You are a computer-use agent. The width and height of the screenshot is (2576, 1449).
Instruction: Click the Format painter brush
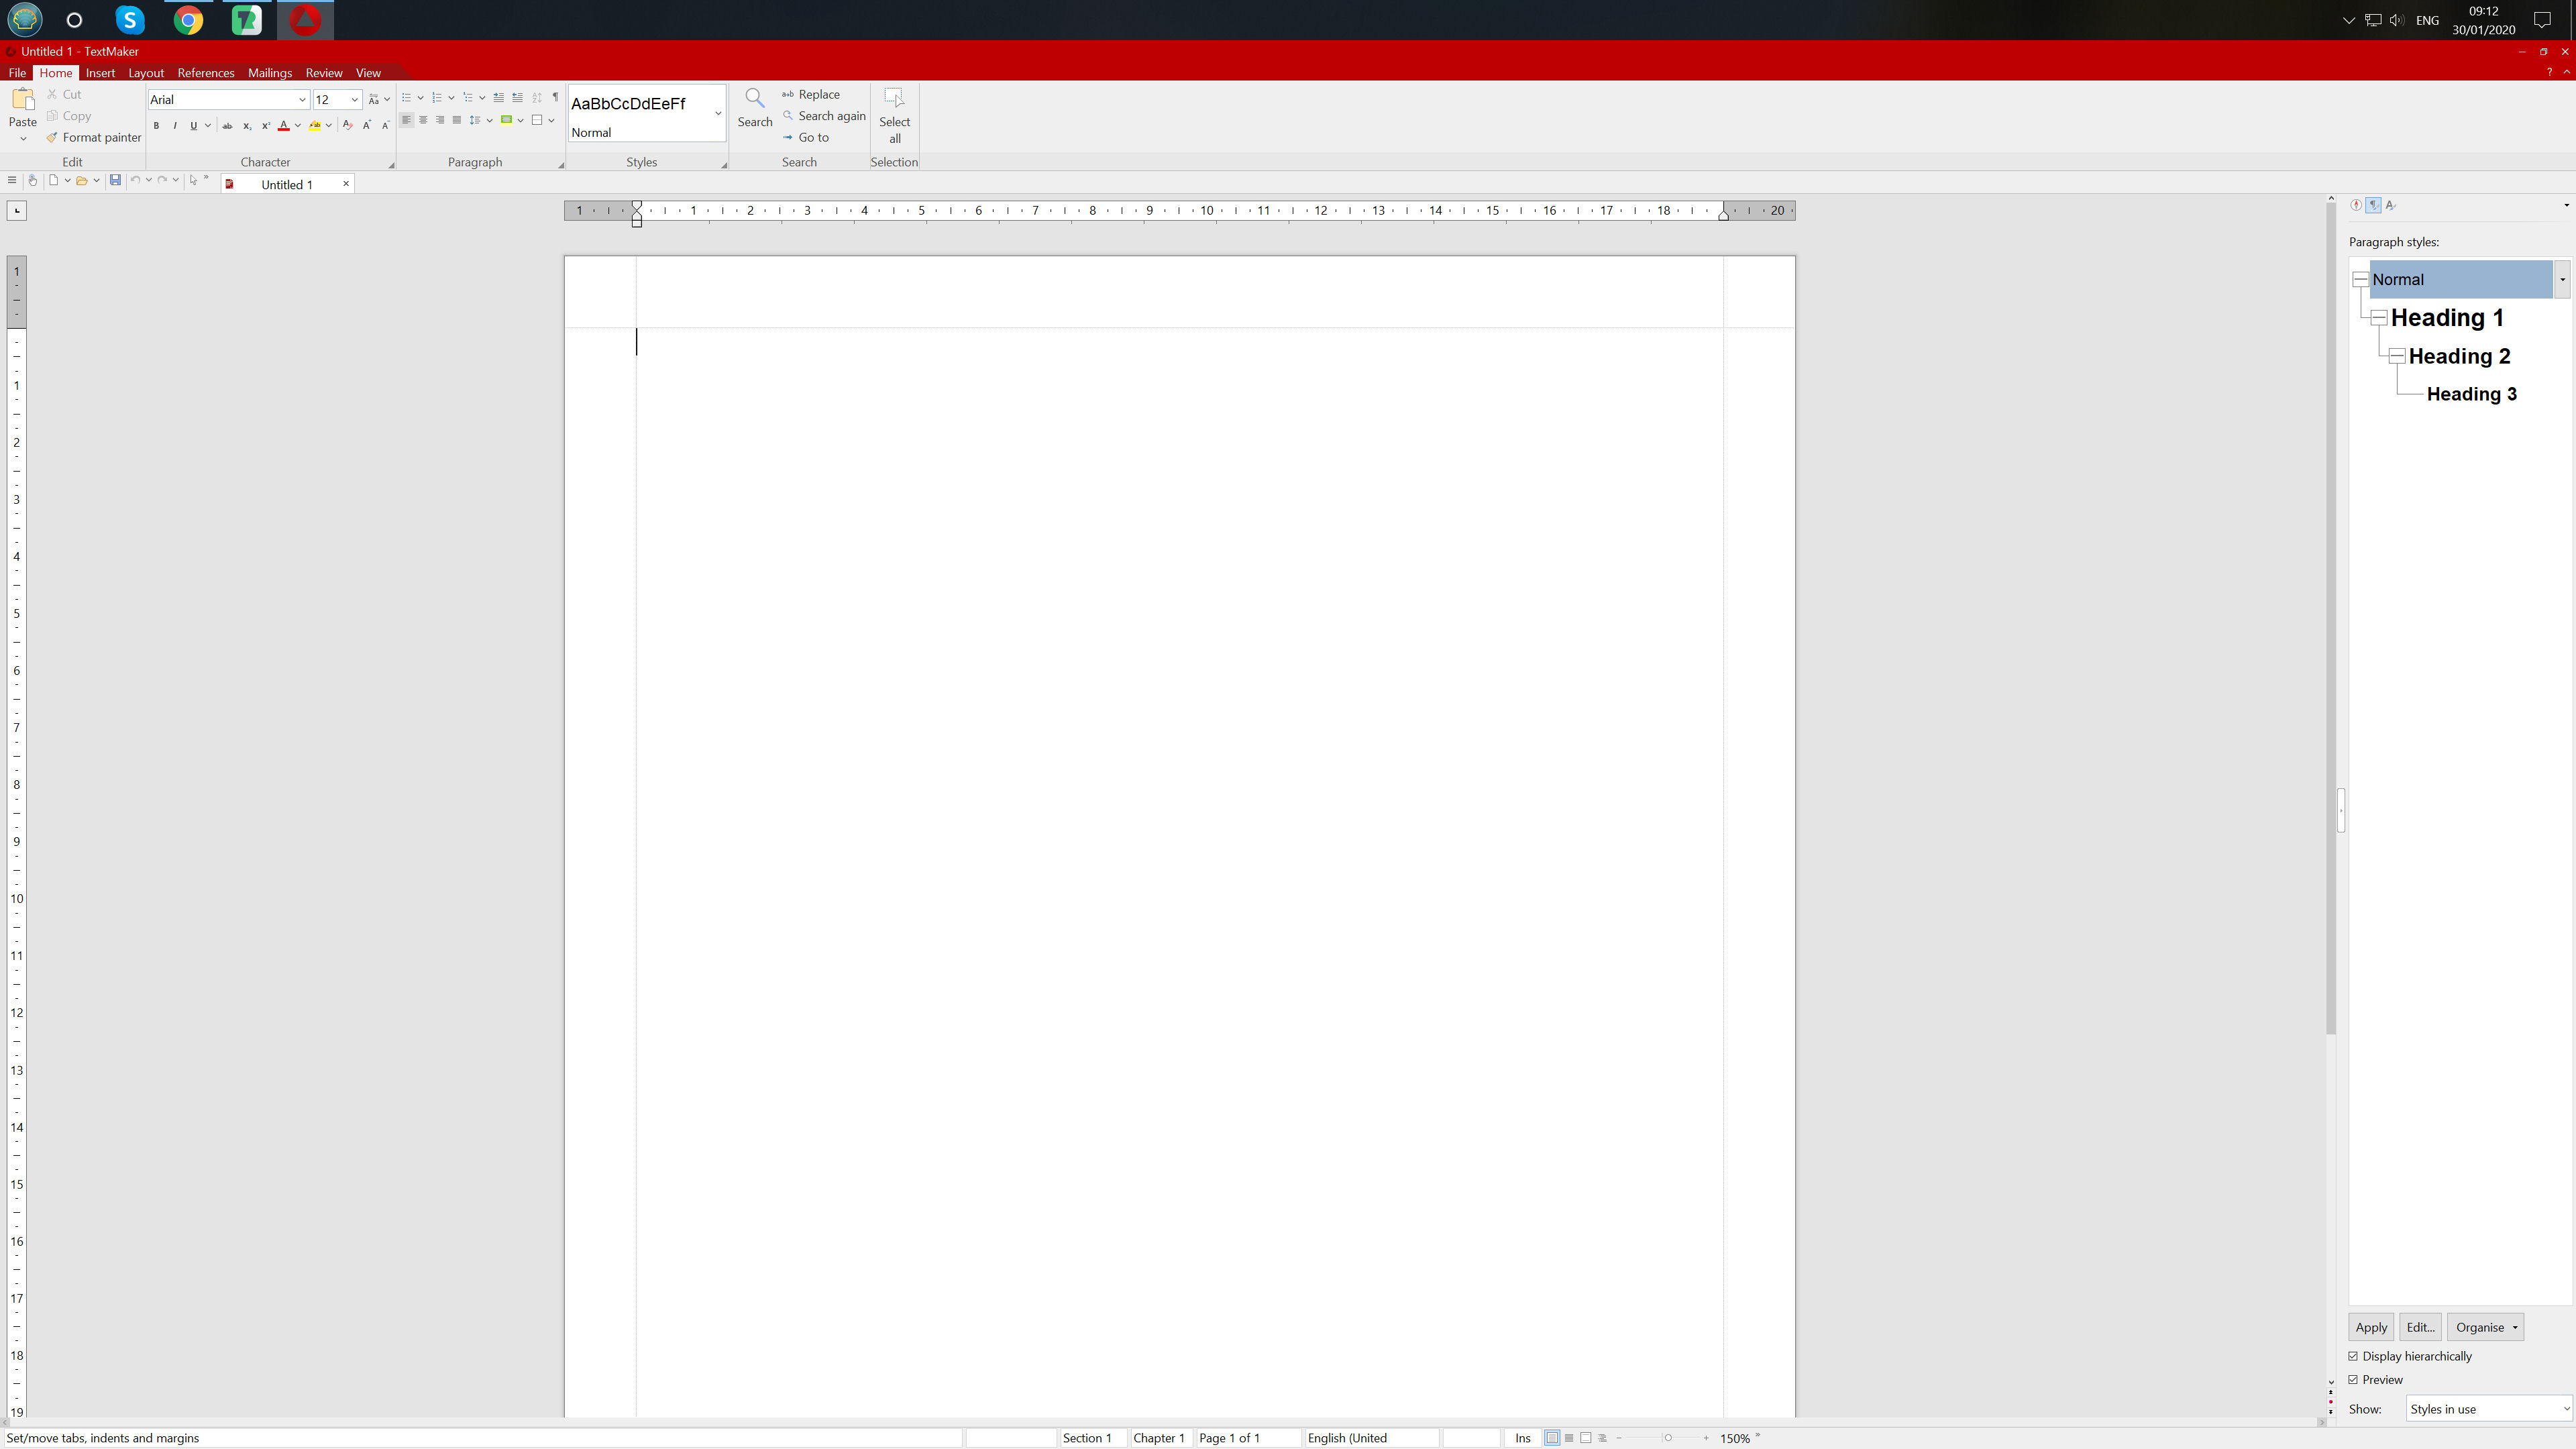tap(52, 138)
